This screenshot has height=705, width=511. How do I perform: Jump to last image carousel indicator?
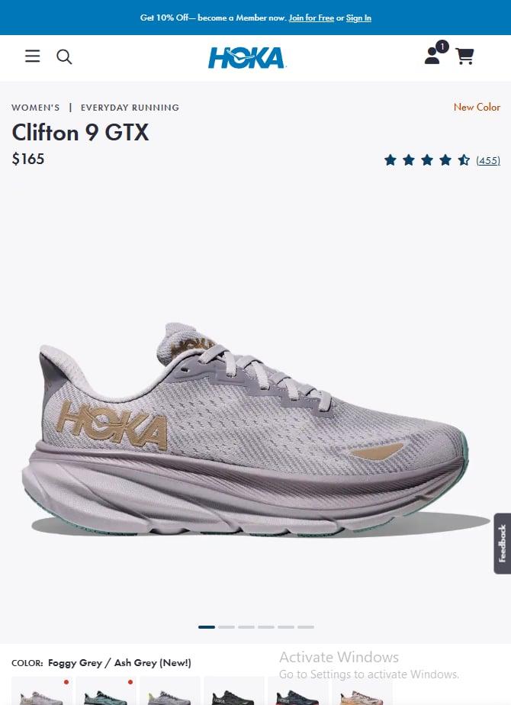[x=306, y=626]
